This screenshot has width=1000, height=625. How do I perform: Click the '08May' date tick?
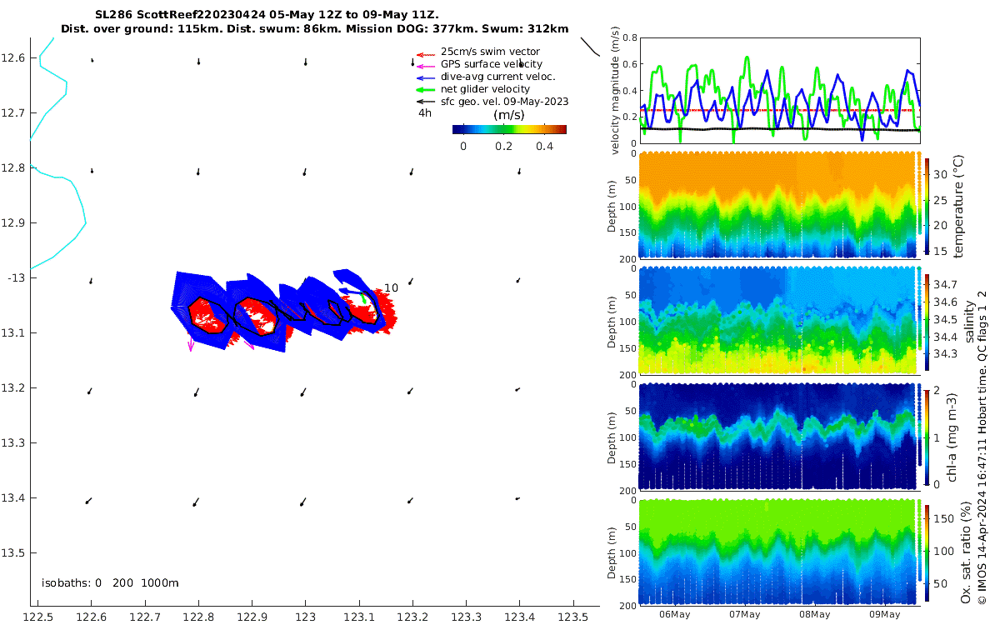[815, 614]
